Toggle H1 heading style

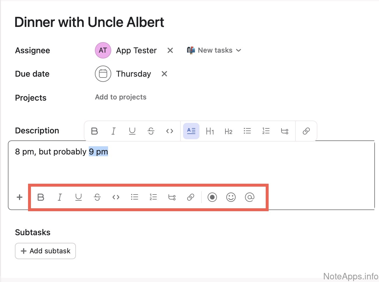[x=210, y=131]
